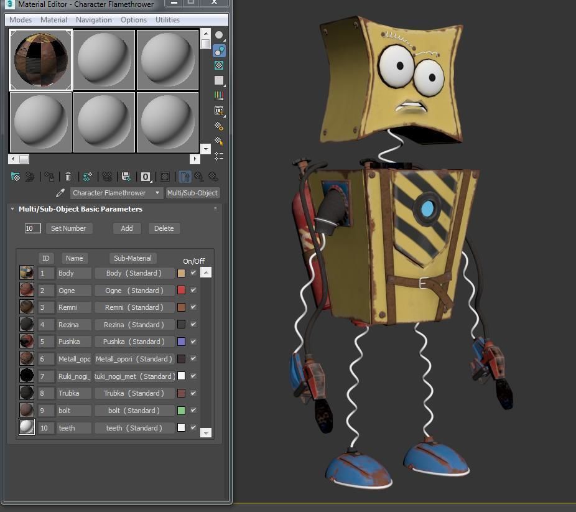Open the blue color swatch for Pushka
Screen dimensions: 576x512
tap(181, 342)
